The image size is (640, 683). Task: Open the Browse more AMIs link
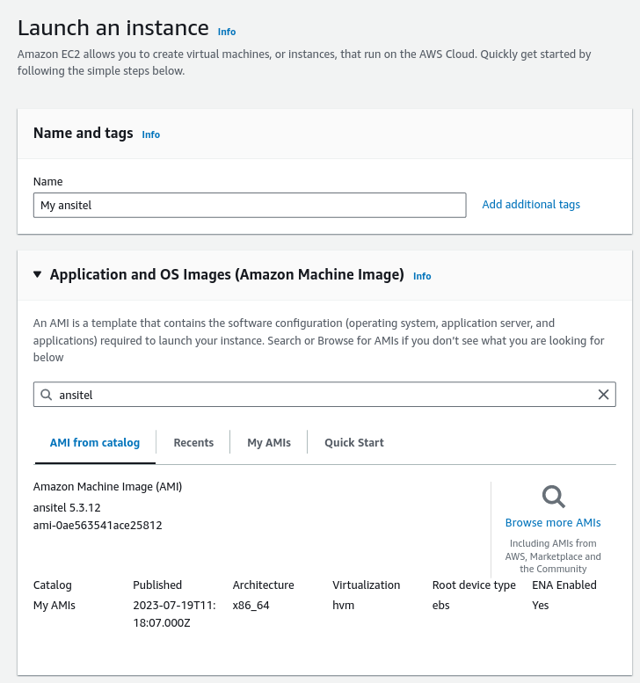tap(553, 522)
